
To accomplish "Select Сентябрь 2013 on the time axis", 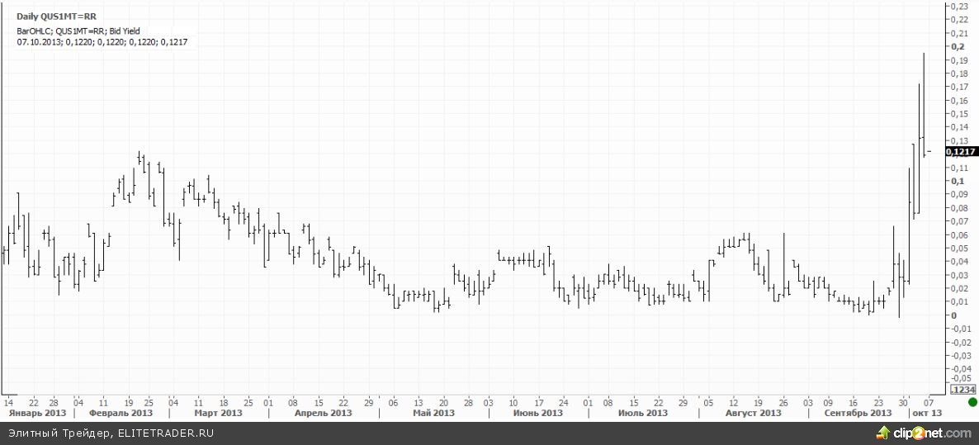I will (858, 413).
